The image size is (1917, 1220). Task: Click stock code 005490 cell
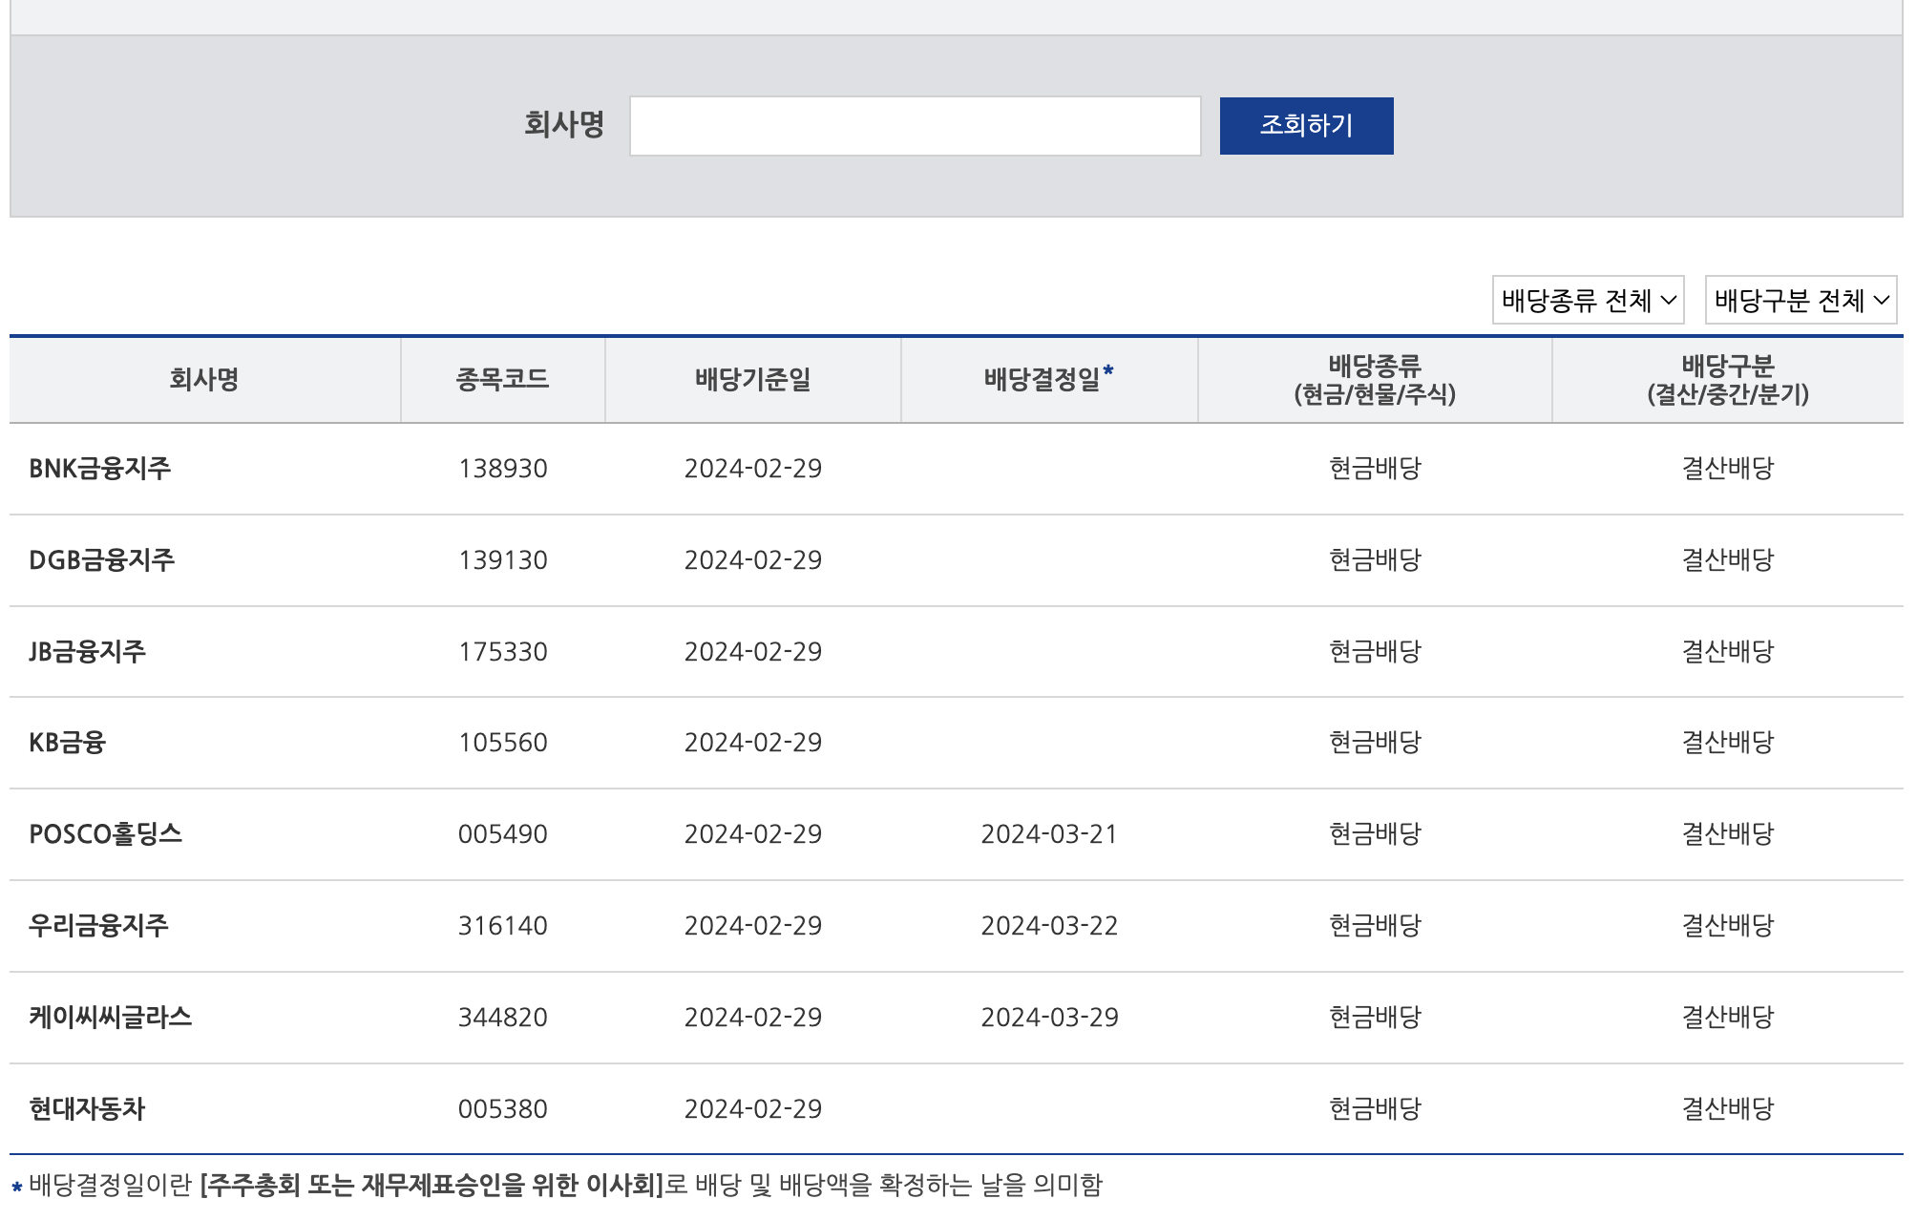coord(502,834)
